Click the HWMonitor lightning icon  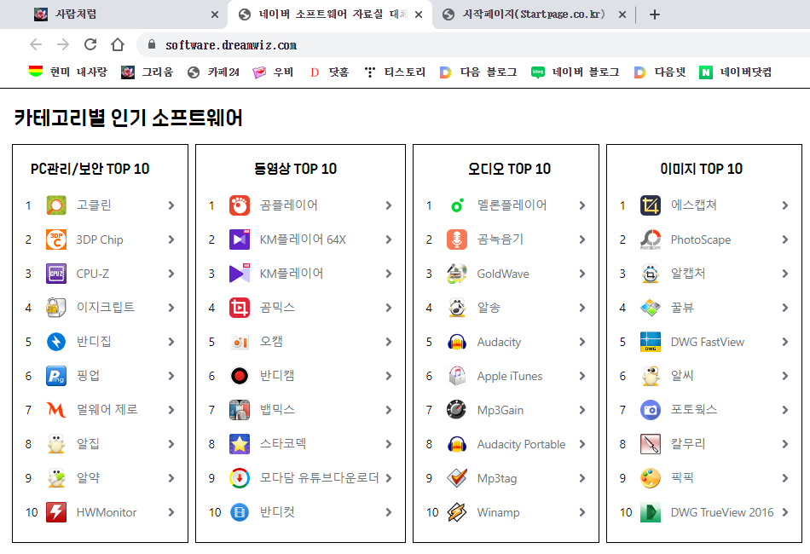point(55,512)
